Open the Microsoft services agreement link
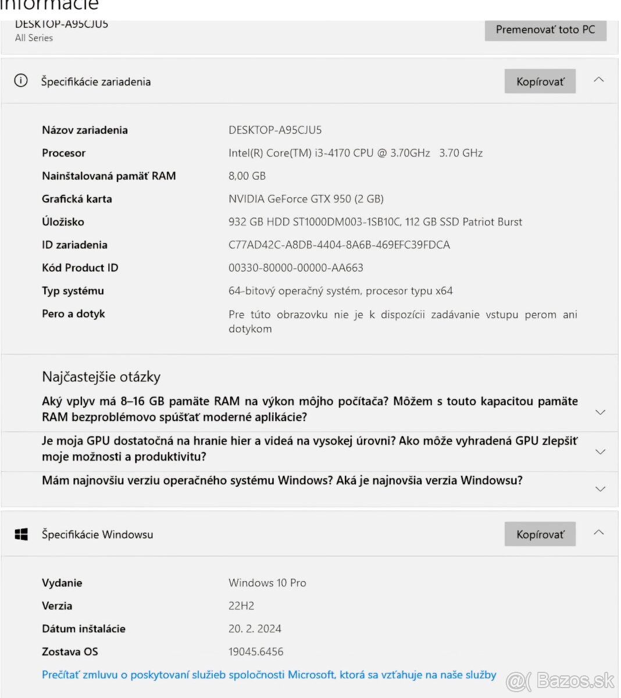This screenshot has width=621, height=698. 269,675
